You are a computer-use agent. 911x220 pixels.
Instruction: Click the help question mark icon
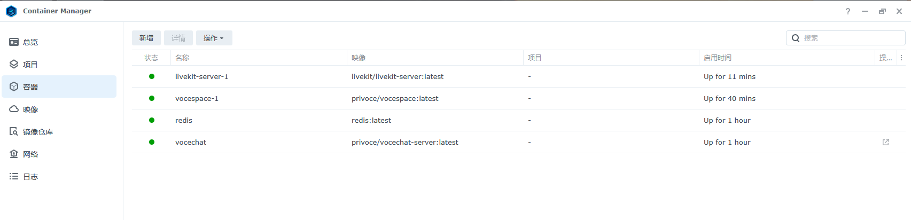click(x=848, y=11)
